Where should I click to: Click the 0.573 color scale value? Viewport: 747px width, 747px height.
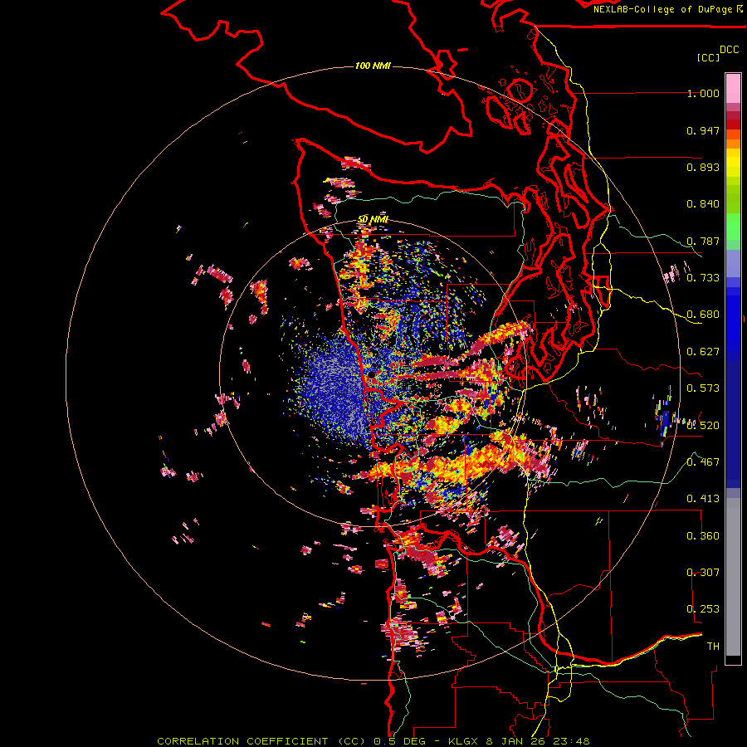point(703,388)
